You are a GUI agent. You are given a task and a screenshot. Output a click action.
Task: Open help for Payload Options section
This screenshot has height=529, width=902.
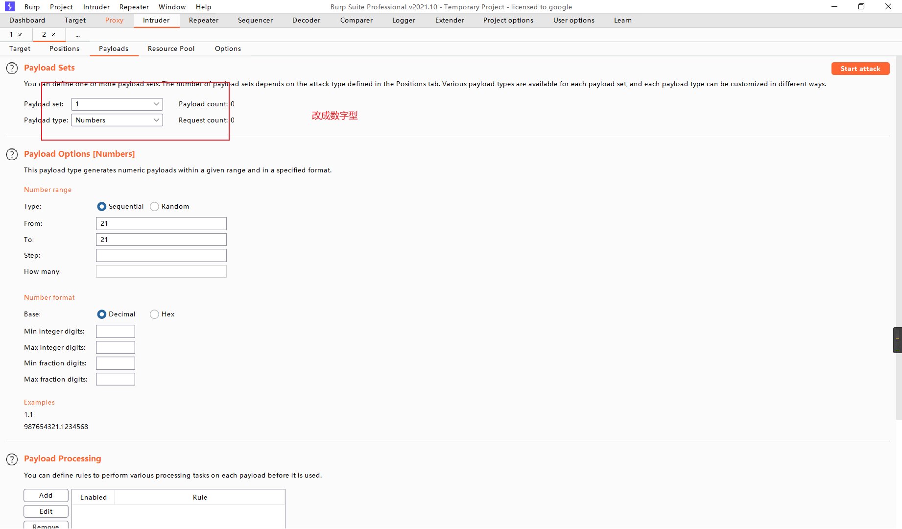12,154
